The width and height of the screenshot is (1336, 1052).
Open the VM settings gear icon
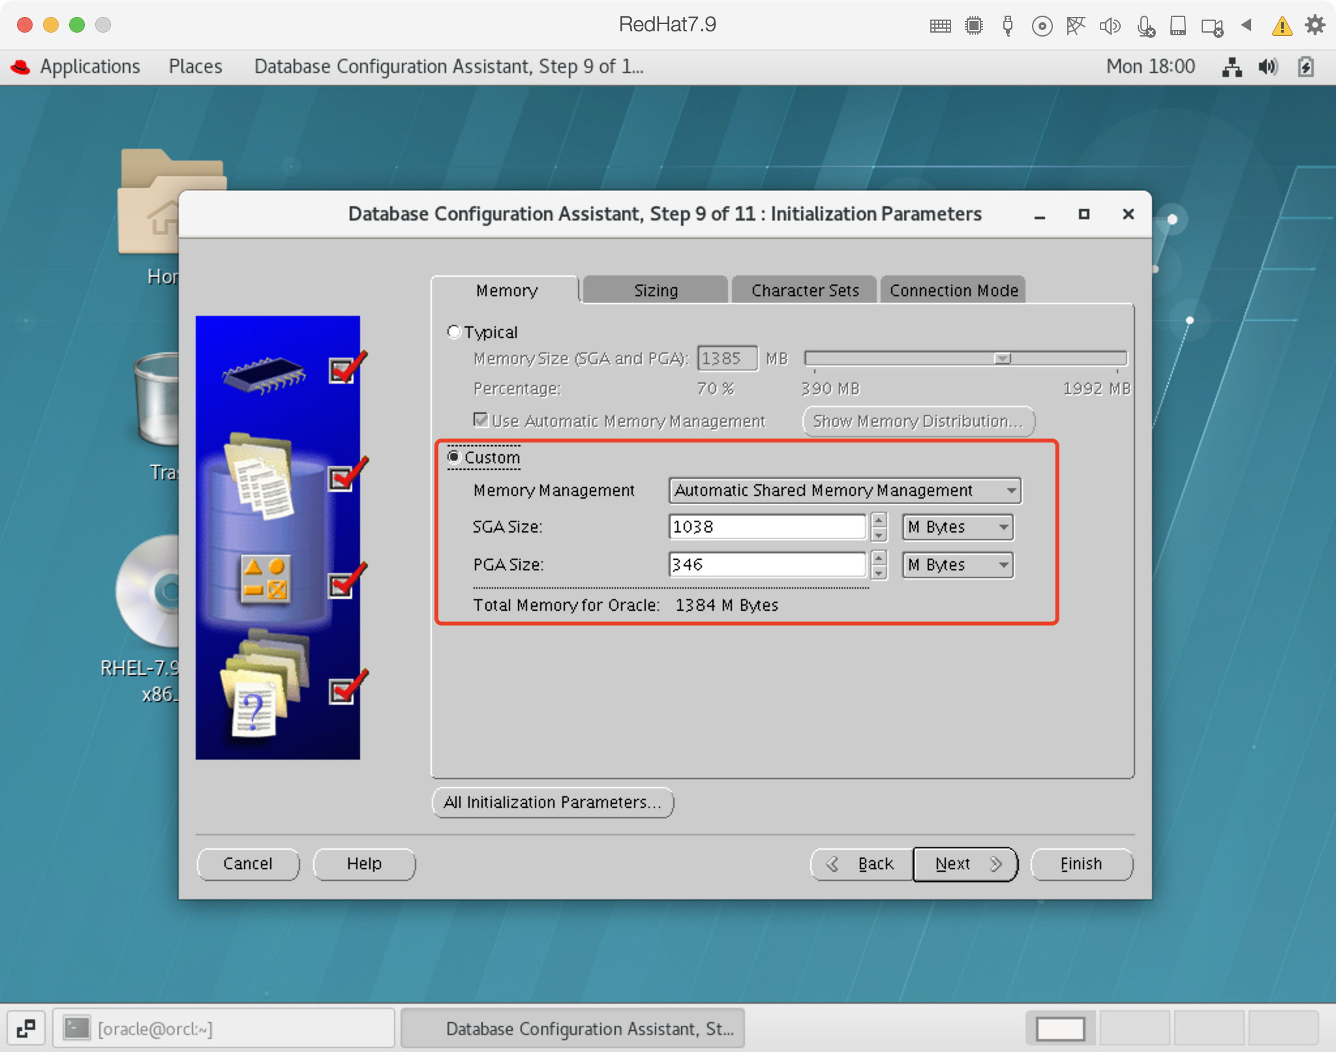(1314, 25)
